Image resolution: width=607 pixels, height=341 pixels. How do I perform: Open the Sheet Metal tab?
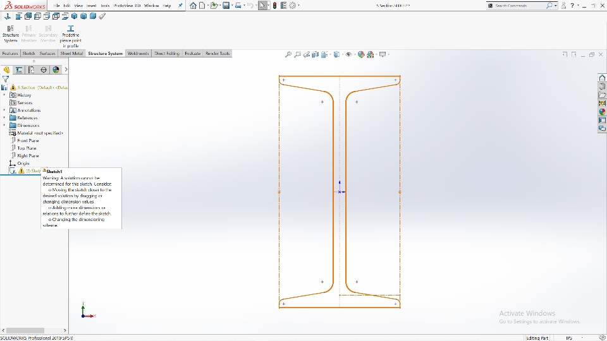point(71,53)
